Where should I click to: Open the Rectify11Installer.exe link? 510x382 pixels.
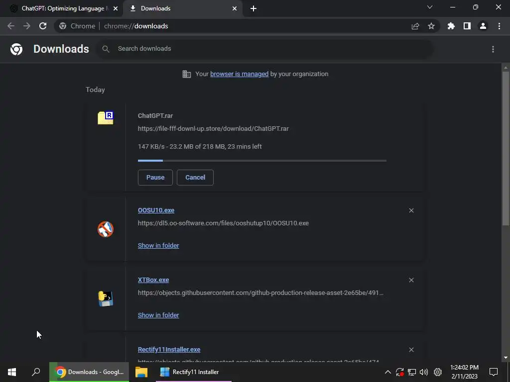click(x=169, y=350)
